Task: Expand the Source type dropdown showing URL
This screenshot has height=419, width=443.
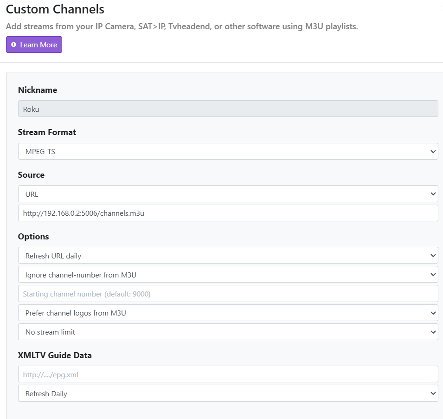Action: 228,194
